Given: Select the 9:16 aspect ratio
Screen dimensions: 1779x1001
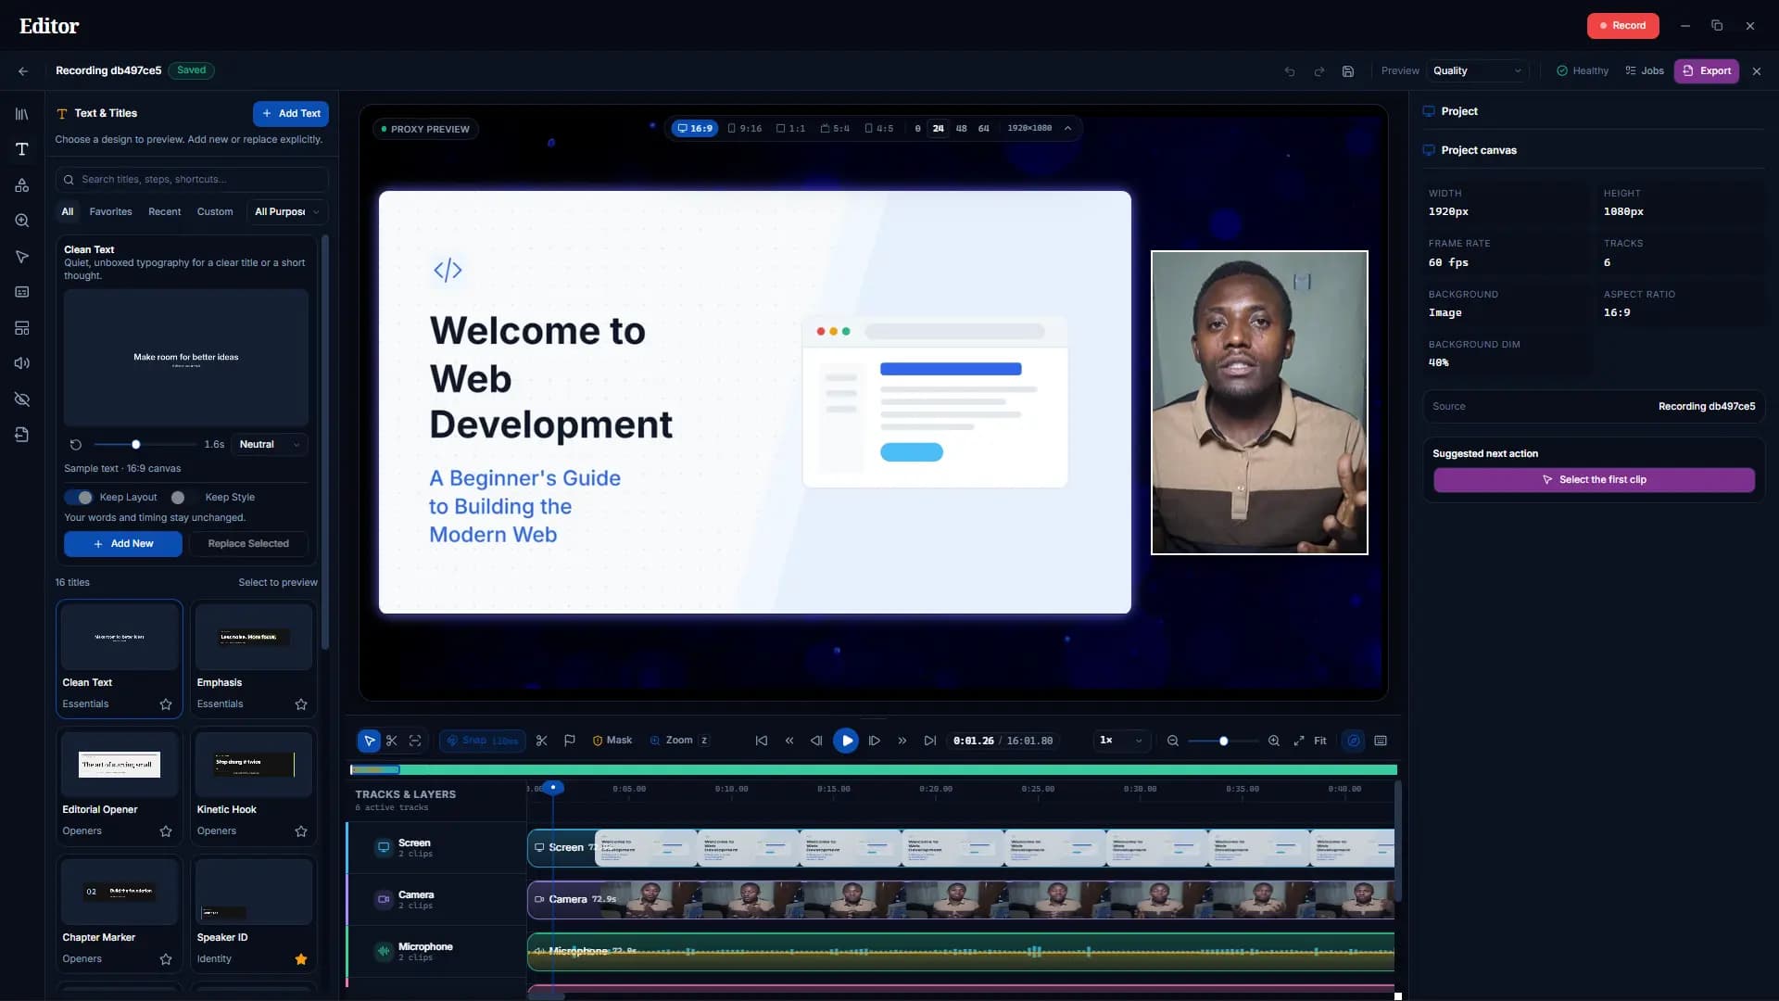Looking at the screenshot, I should coord(745,129).
